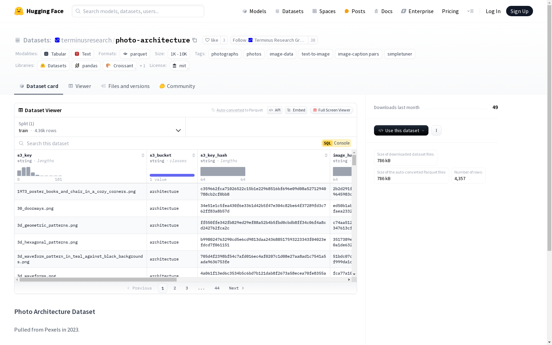Open the navigation overflow menu icon
Screen dimensions: 552x345
470,11
